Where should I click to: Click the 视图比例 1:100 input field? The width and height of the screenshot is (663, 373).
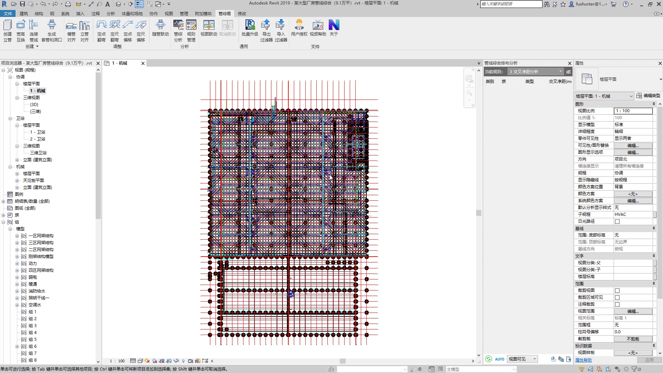click(x=633, y=111)
